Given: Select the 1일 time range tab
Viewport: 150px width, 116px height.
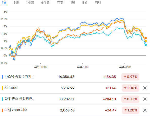Looking at the screenshot, I should (x=4, y=2).
